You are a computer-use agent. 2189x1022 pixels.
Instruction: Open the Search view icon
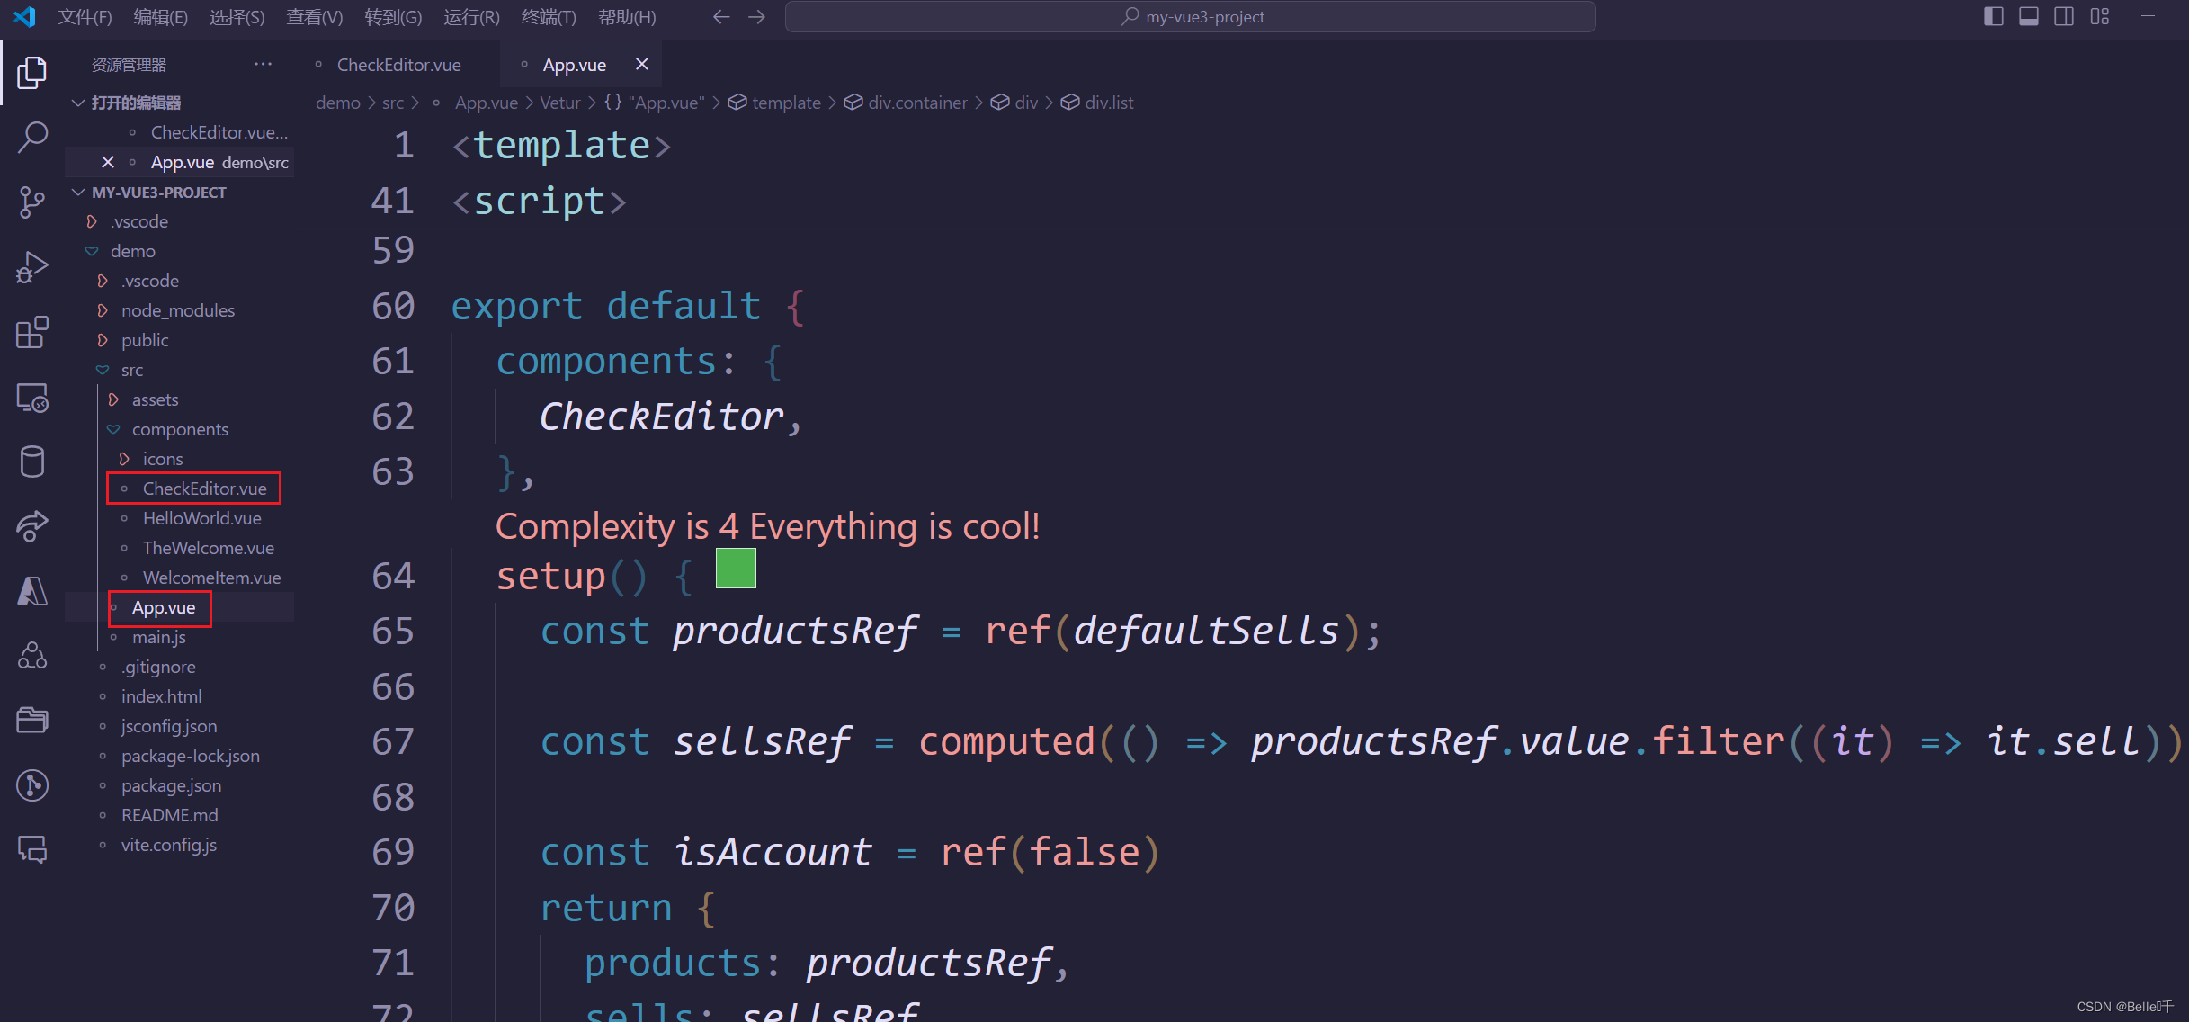[32, 138]
